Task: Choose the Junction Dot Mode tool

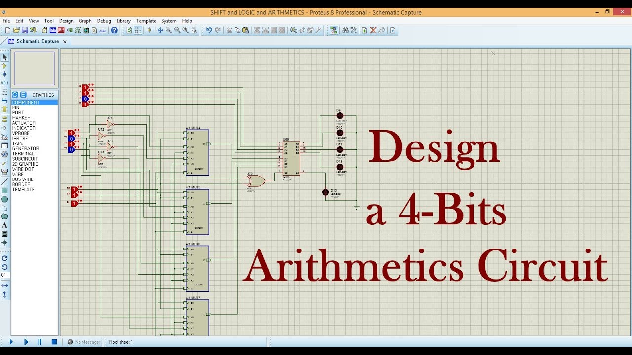Action: coord(4,74)
